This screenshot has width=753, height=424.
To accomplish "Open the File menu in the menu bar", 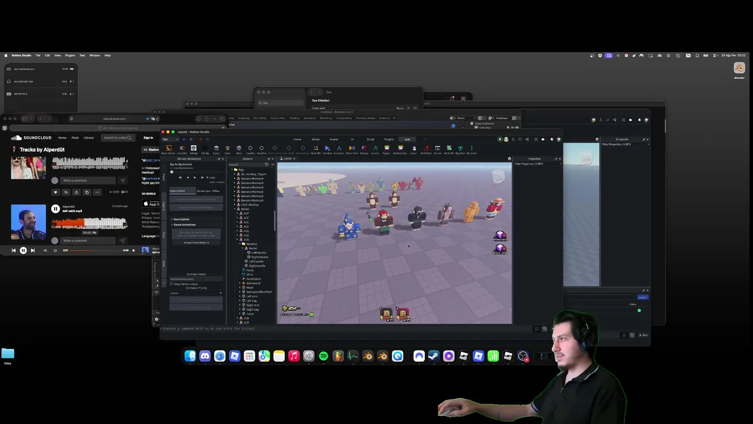I will (x=38, y=55).
